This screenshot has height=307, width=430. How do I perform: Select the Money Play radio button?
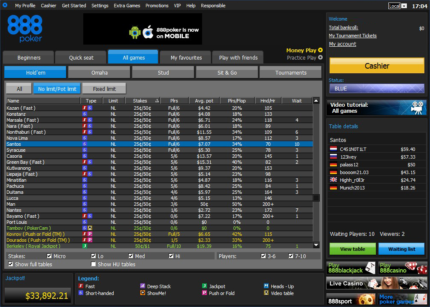coord(320,50)
